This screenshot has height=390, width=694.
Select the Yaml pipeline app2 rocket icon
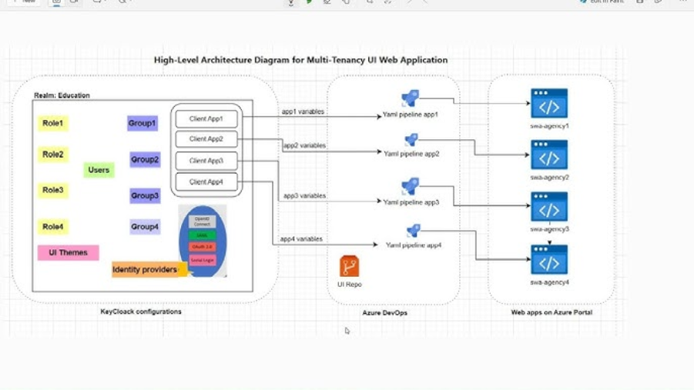click(411, 139)
